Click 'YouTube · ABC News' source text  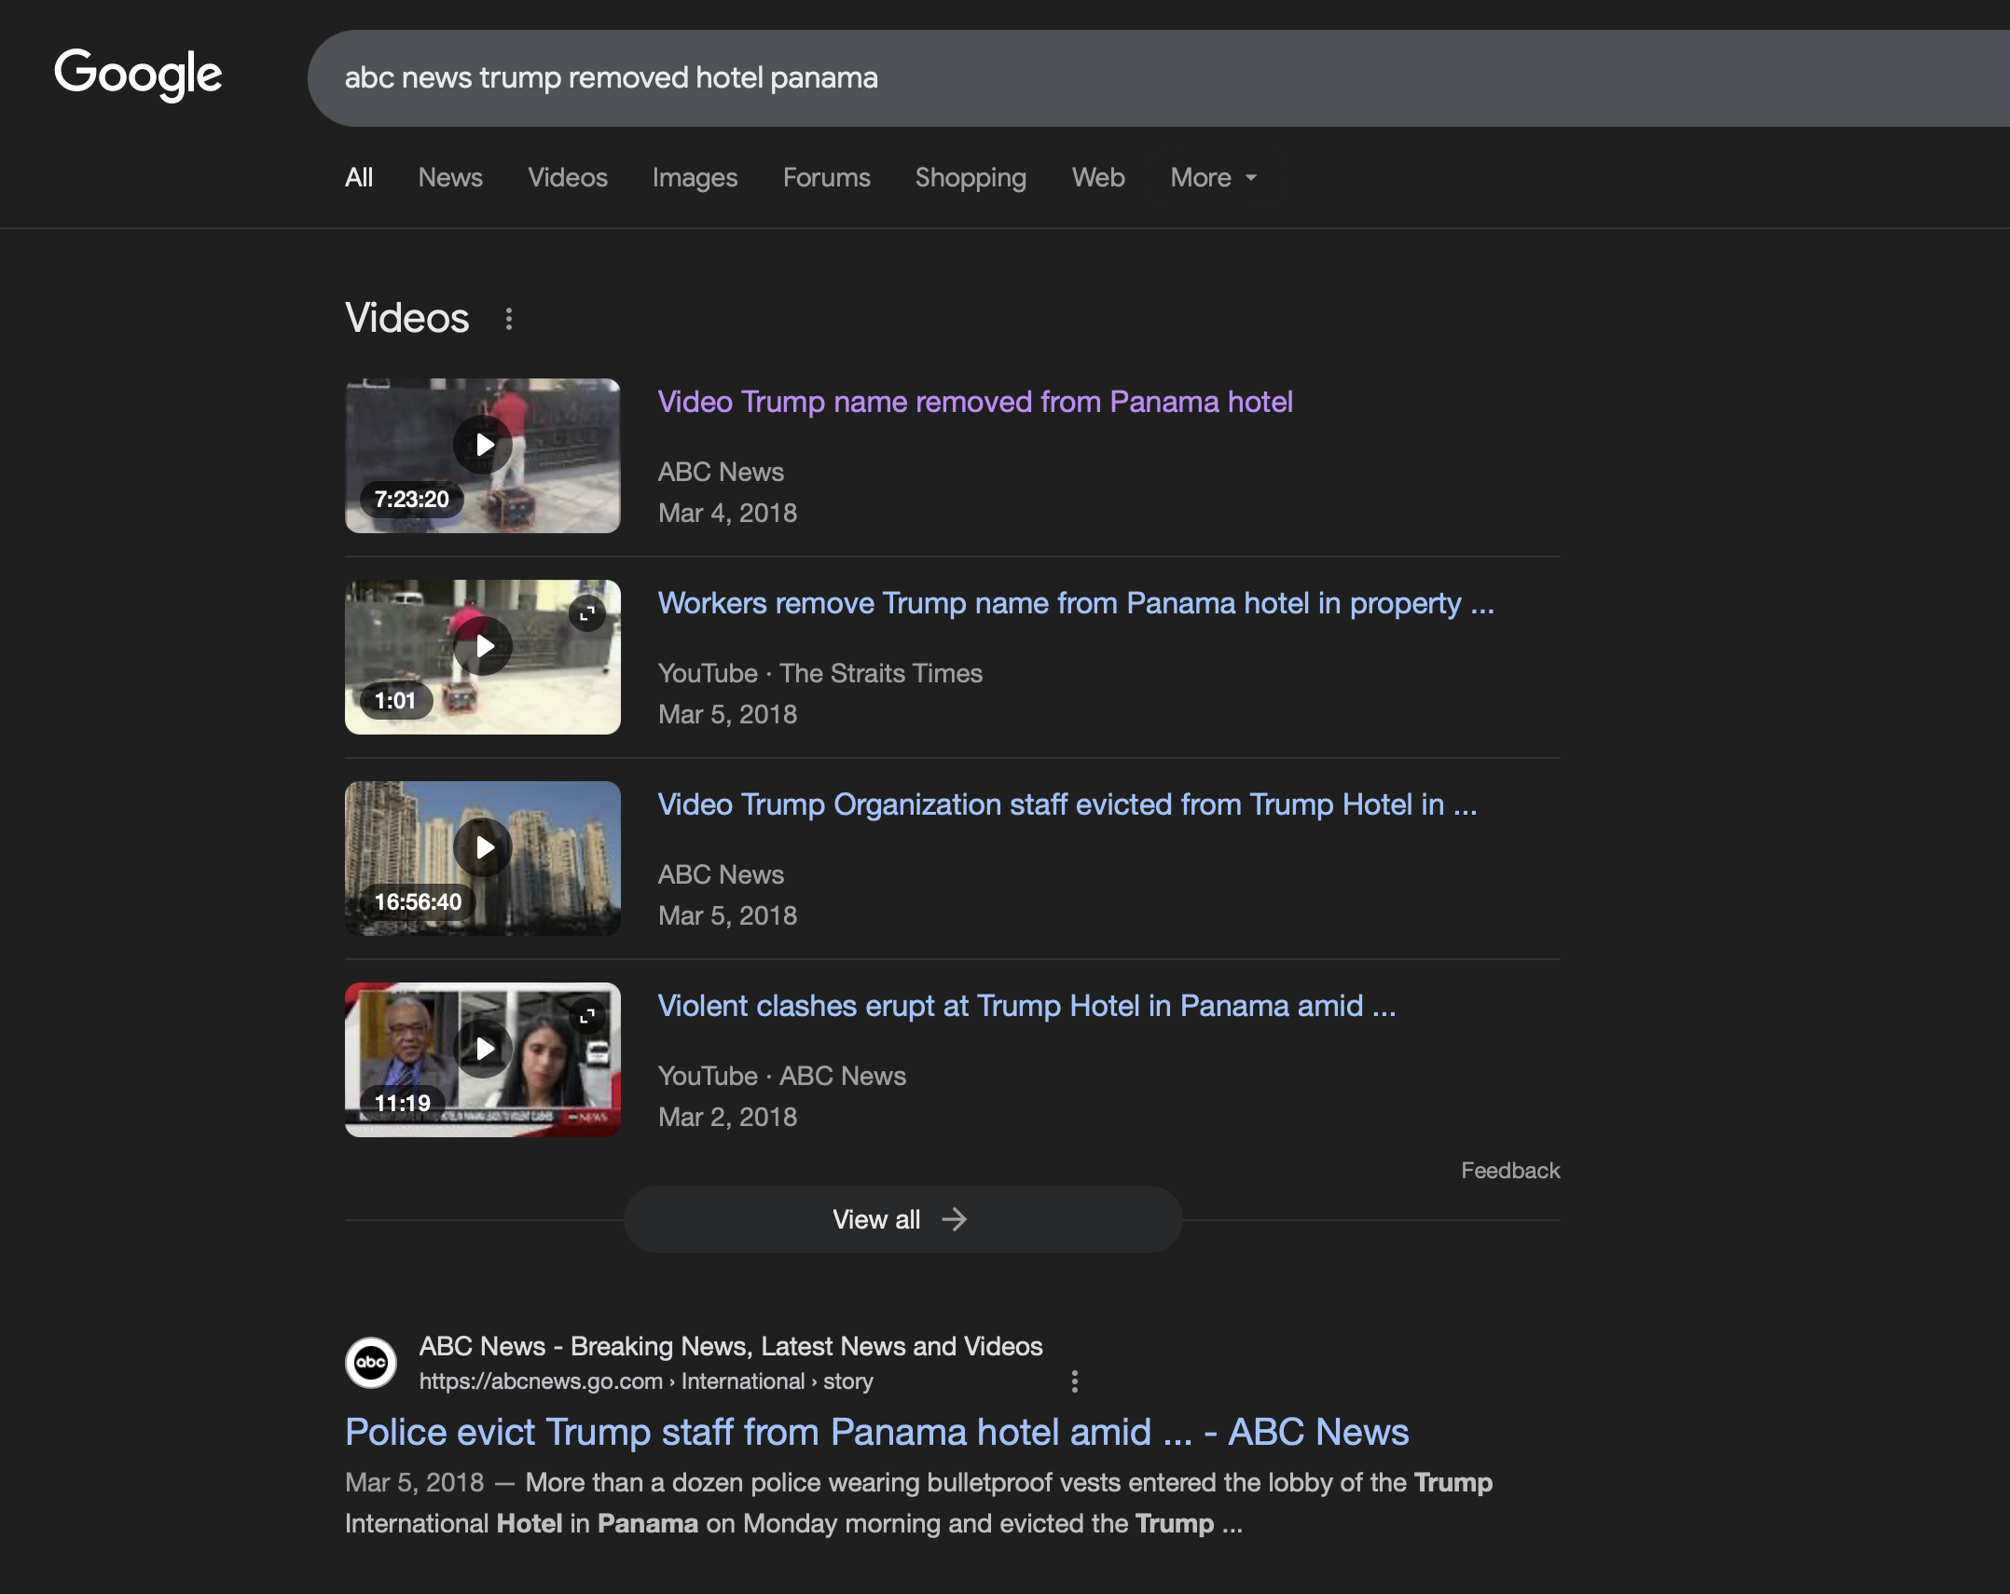pos(782,1077)
